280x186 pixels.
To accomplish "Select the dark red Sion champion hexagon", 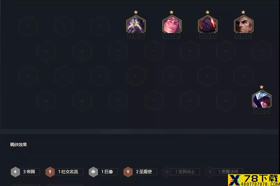I will click(x=208, y=25).
